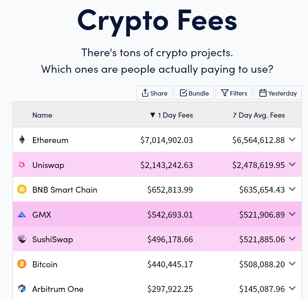The image size is (308, 300).
Task: Expand the Uniswap row details chevron
Action: pyautogui.click(x=292, y=164)
